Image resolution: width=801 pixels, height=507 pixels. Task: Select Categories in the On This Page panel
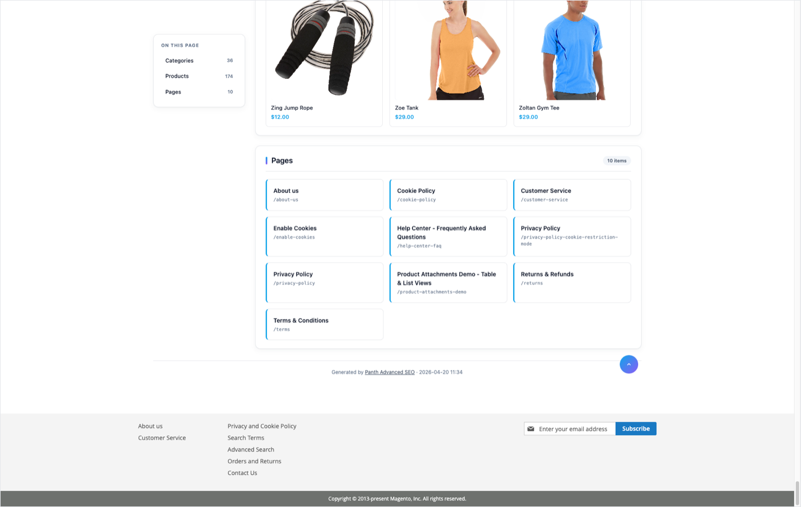click(179, 60)
